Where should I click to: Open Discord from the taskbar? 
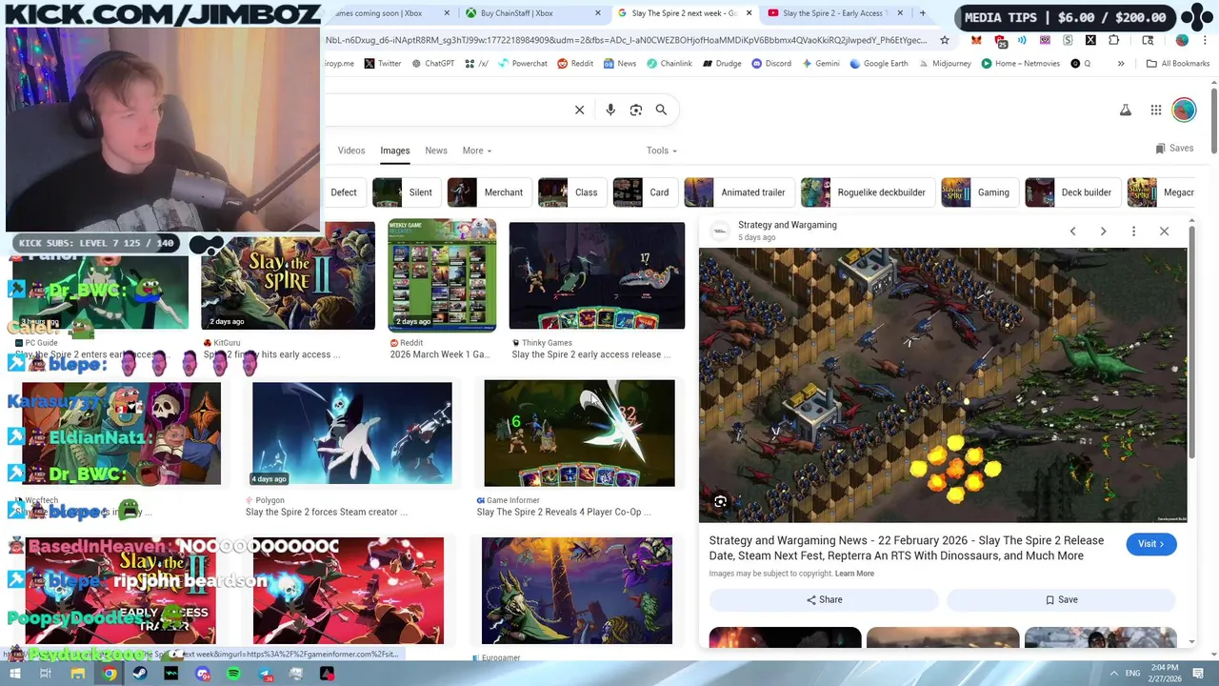pos(203,674)
